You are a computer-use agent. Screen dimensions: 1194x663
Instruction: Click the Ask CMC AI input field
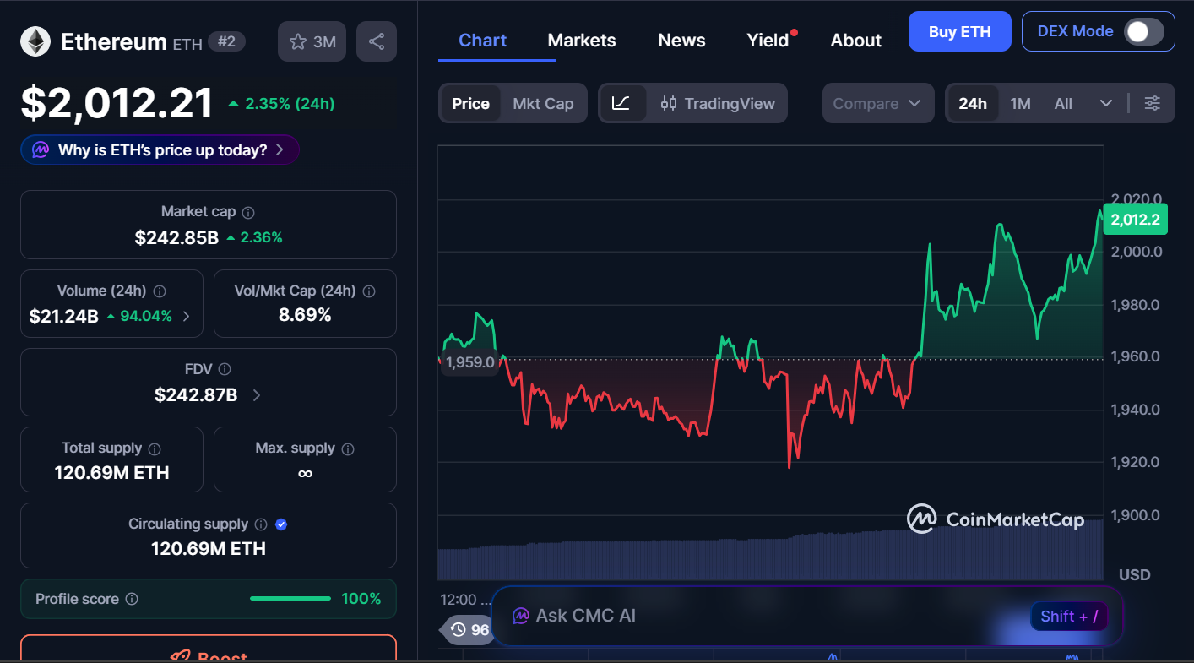point(760,616)
